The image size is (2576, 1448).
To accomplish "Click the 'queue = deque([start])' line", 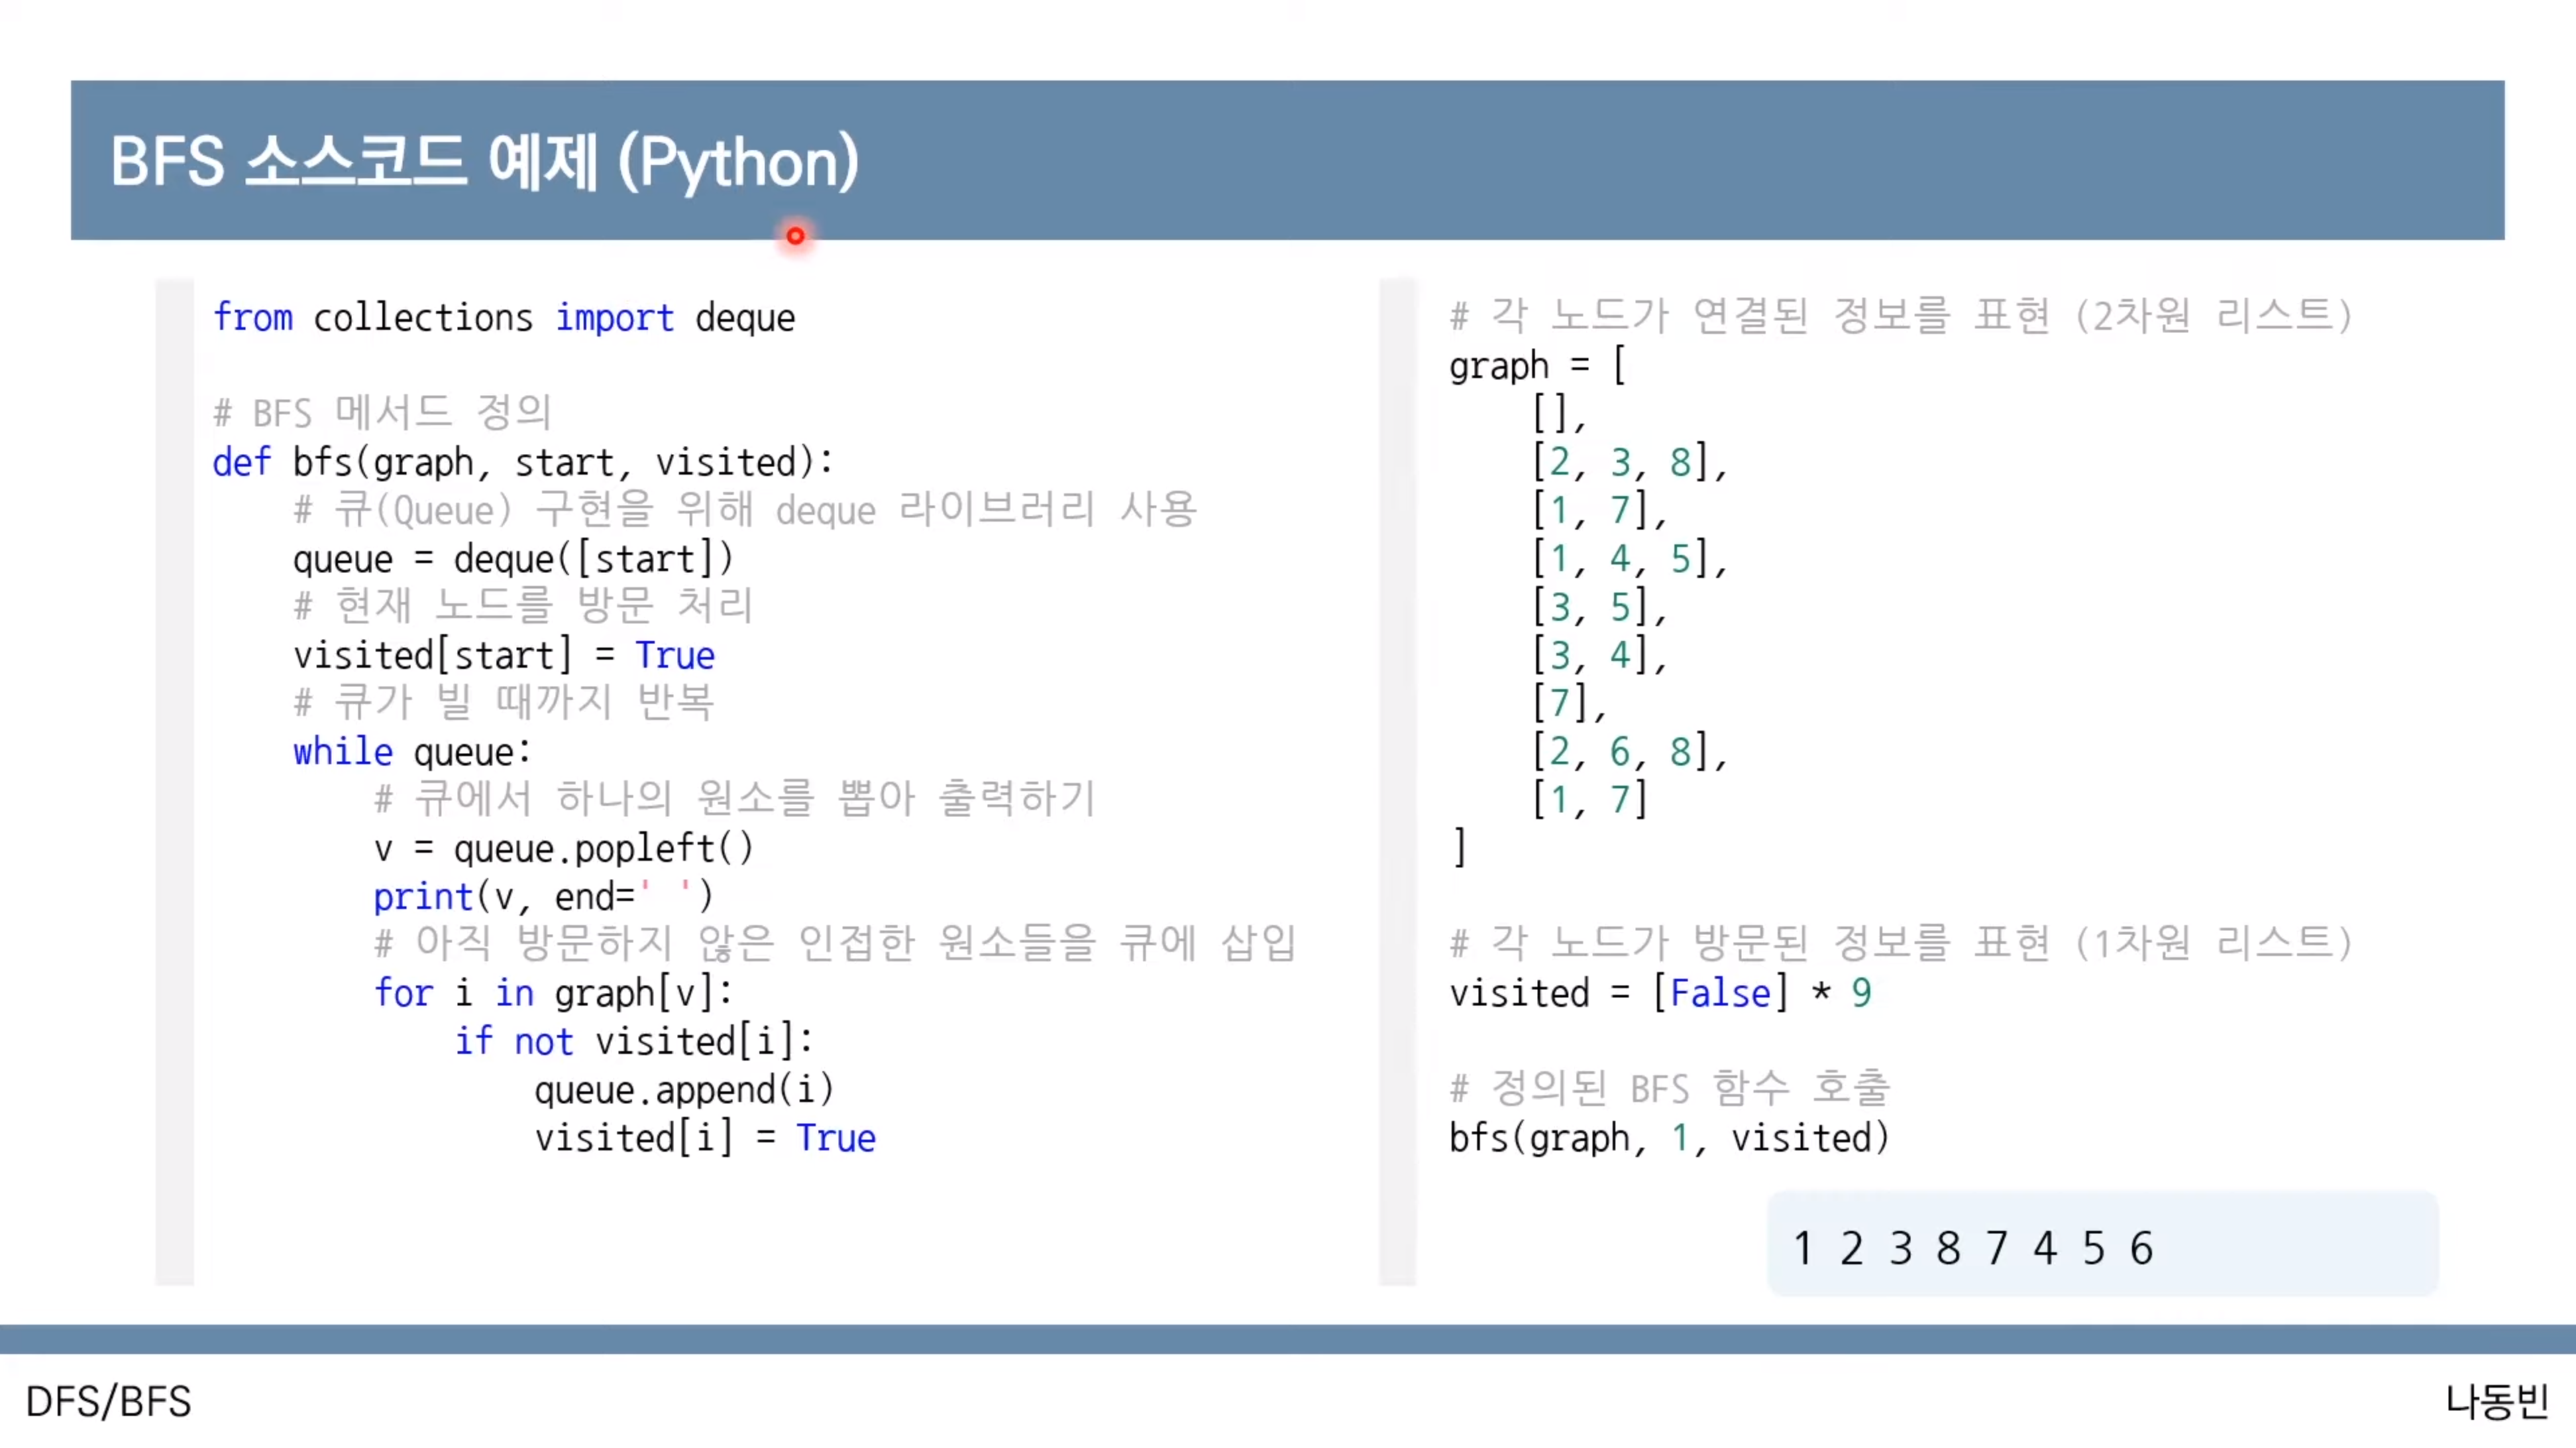I will point(512,558).
